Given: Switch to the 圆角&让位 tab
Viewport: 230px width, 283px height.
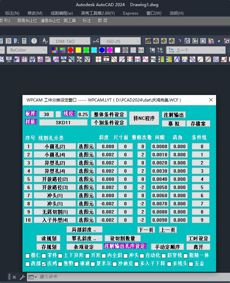Looking at the screenshot, I should tap(27, 21).
